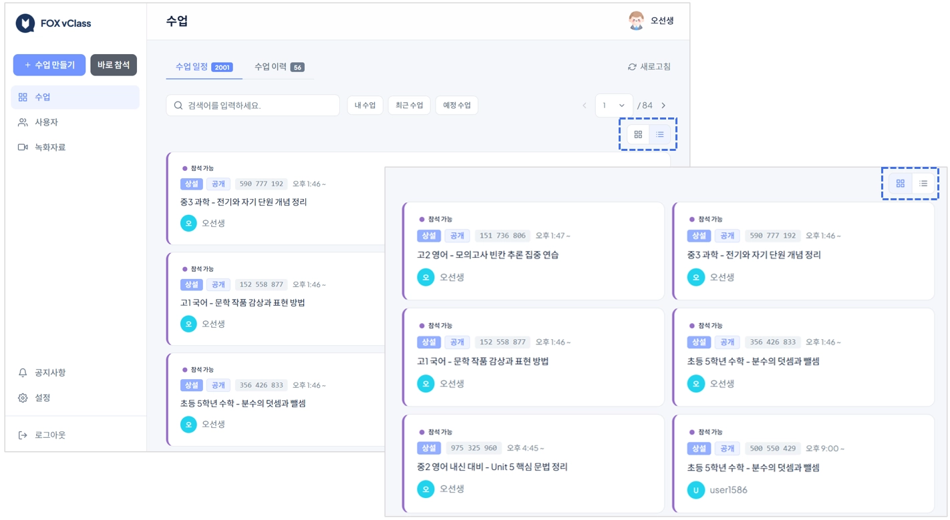Switch to grid view in main window toggle
This screenshot has height=520, width=950.
(638, 134)
